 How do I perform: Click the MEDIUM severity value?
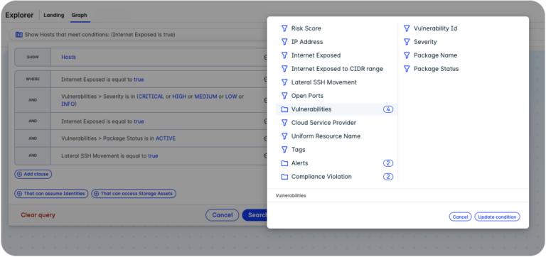coord(205,97)
